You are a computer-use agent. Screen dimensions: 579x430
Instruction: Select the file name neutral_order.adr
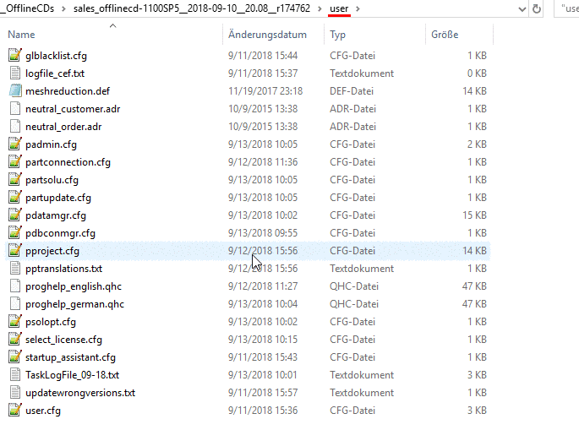[x=63, y=127]
